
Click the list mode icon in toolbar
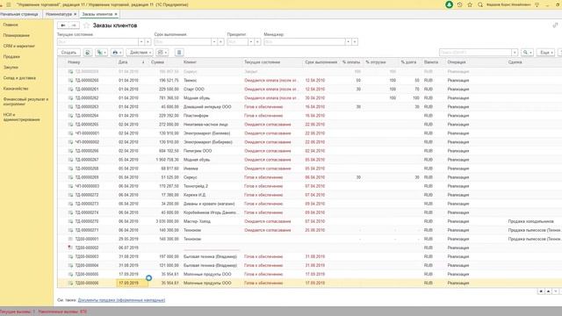click(x=179, y=53)
